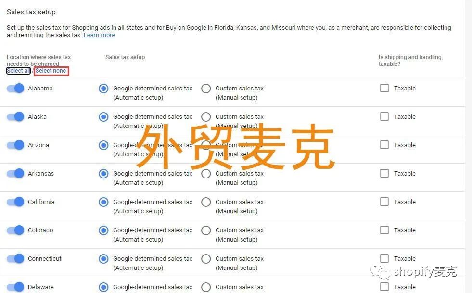Click the Select all link

[x=18, y=71]
